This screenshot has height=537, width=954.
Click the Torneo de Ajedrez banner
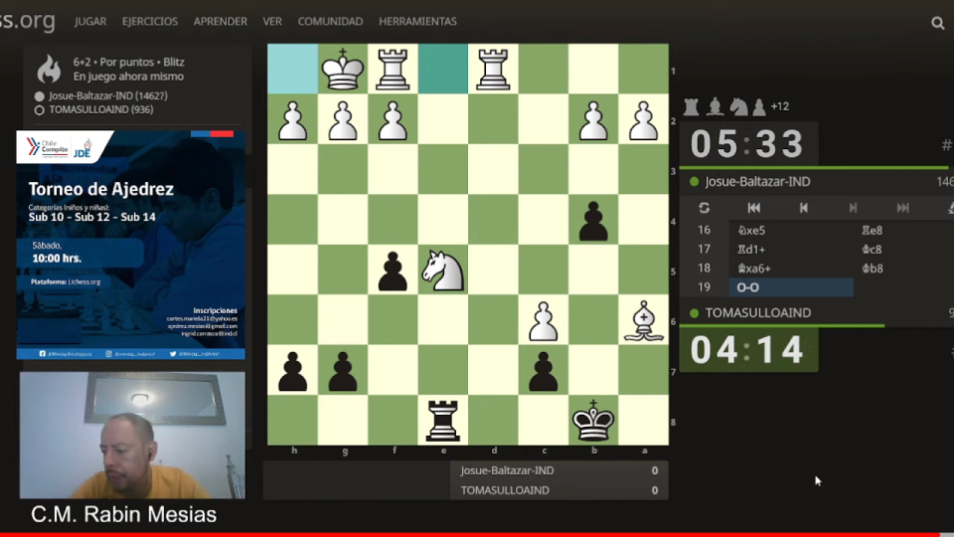click(130, 244)
